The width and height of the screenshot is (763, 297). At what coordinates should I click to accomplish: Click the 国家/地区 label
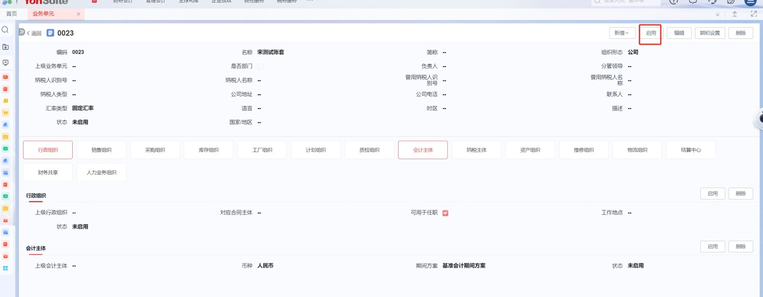[241, 122]
